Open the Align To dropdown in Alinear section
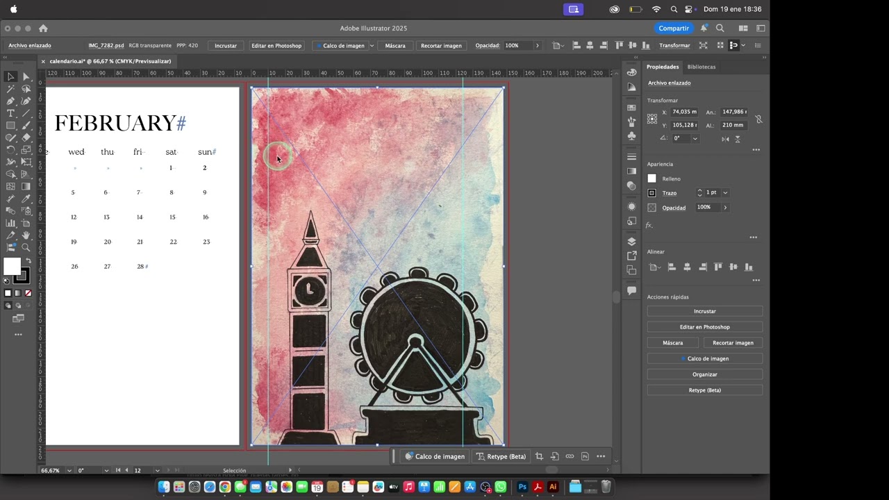Viewport: 889px width, 500px height. [654, 267]
